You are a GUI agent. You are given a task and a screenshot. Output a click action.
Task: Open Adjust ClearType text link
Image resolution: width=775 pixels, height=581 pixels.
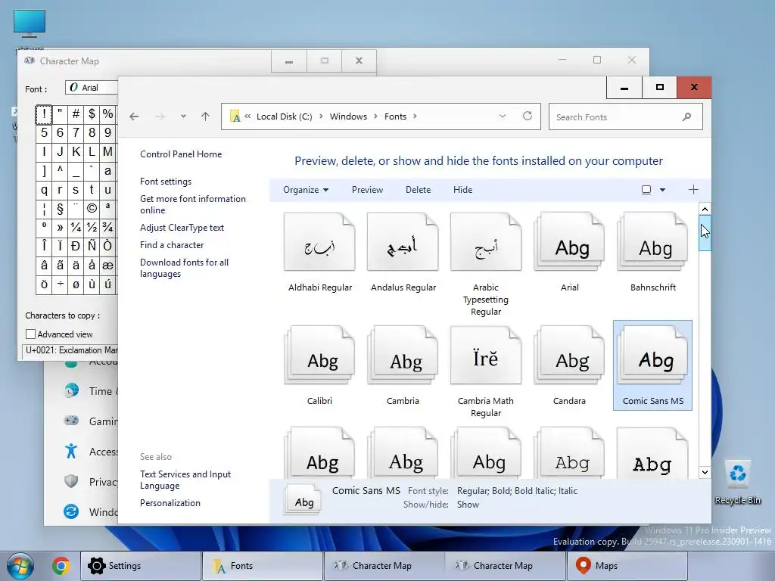[x=182, y=228]
